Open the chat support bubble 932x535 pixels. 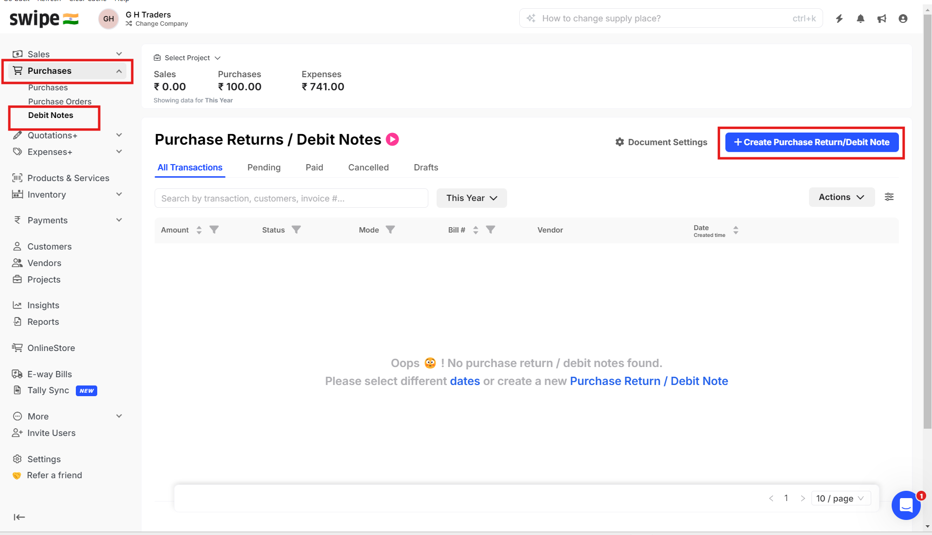[x=906, y=505]
